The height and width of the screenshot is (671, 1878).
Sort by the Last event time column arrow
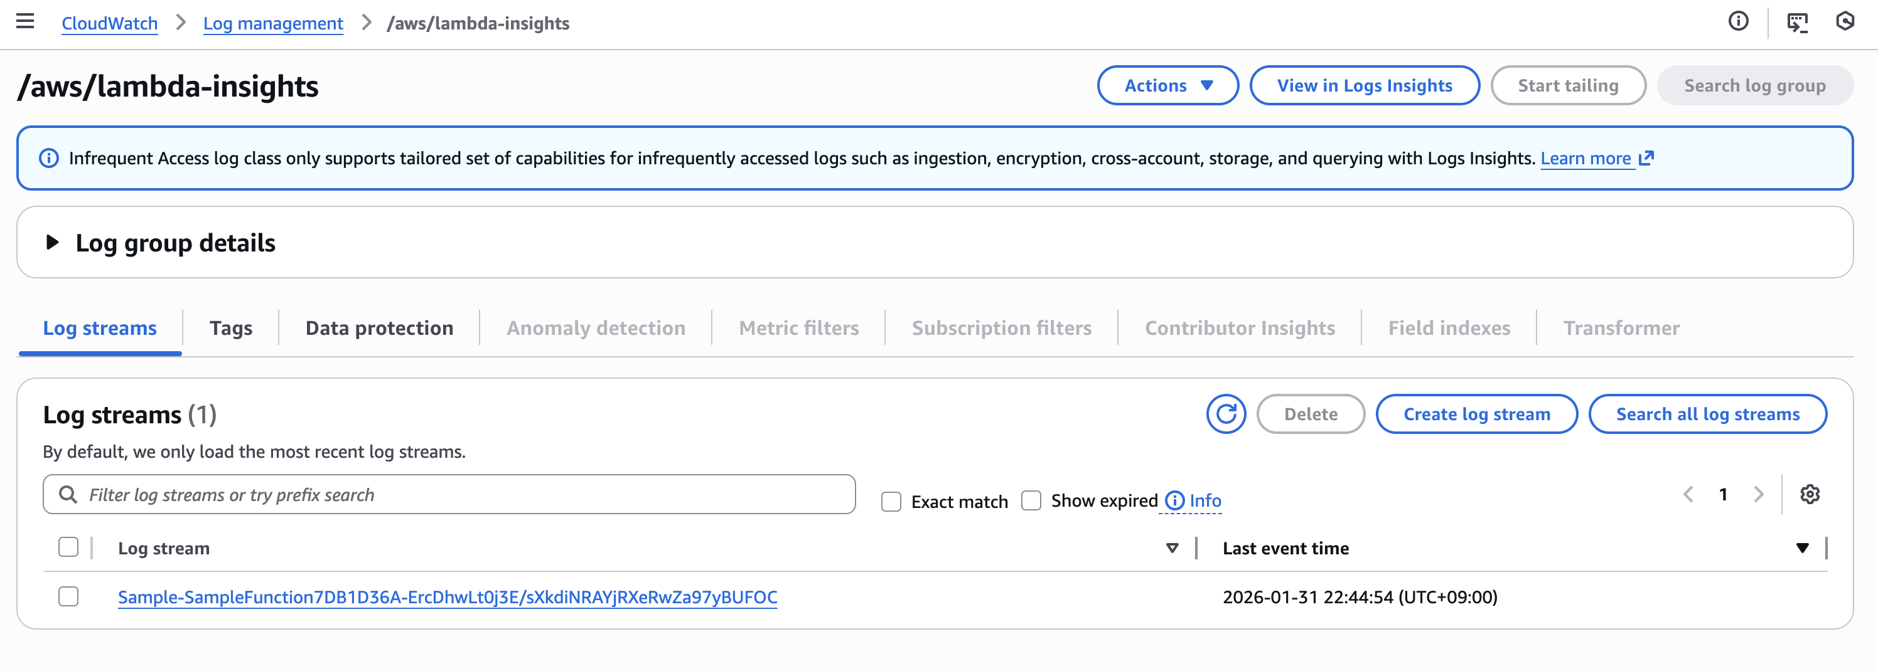point(1802,548)
